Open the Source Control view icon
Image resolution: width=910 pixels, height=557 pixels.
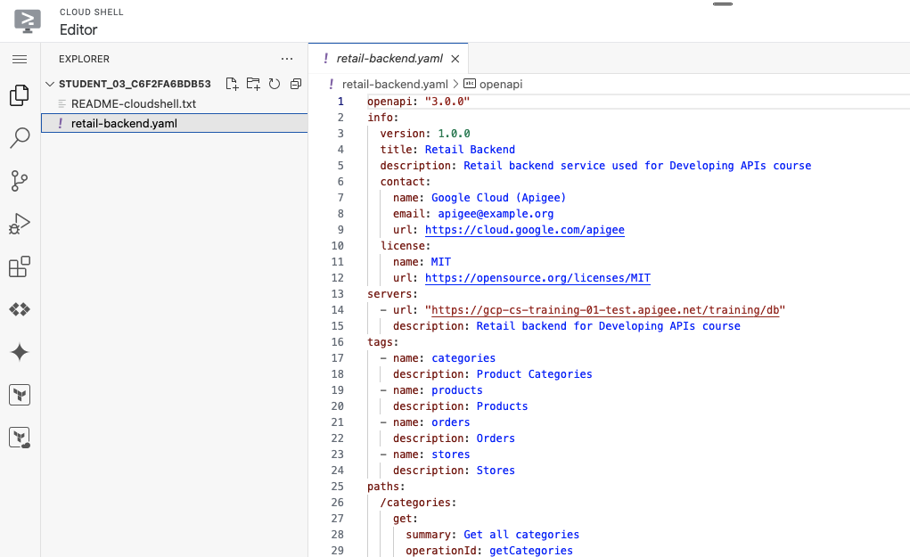(20, 181)
